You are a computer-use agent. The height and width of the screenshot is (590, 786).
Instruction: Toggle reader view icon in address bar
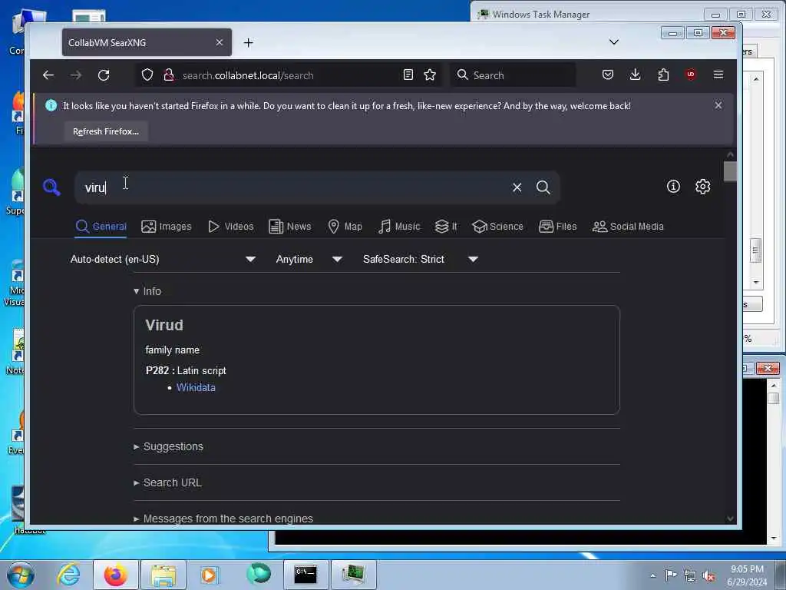coord(408,75)
